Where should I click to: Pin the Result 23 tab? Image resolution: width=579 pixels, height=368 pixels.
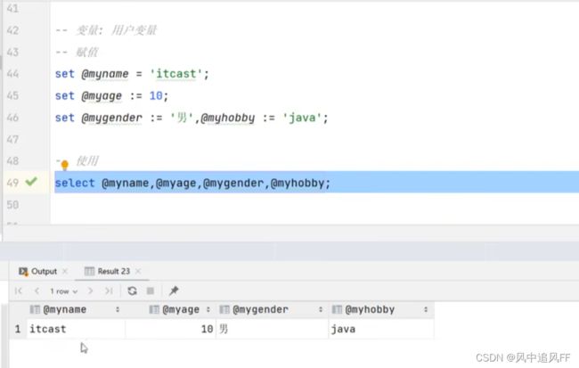pyautogui.click(x=174, y=290)
